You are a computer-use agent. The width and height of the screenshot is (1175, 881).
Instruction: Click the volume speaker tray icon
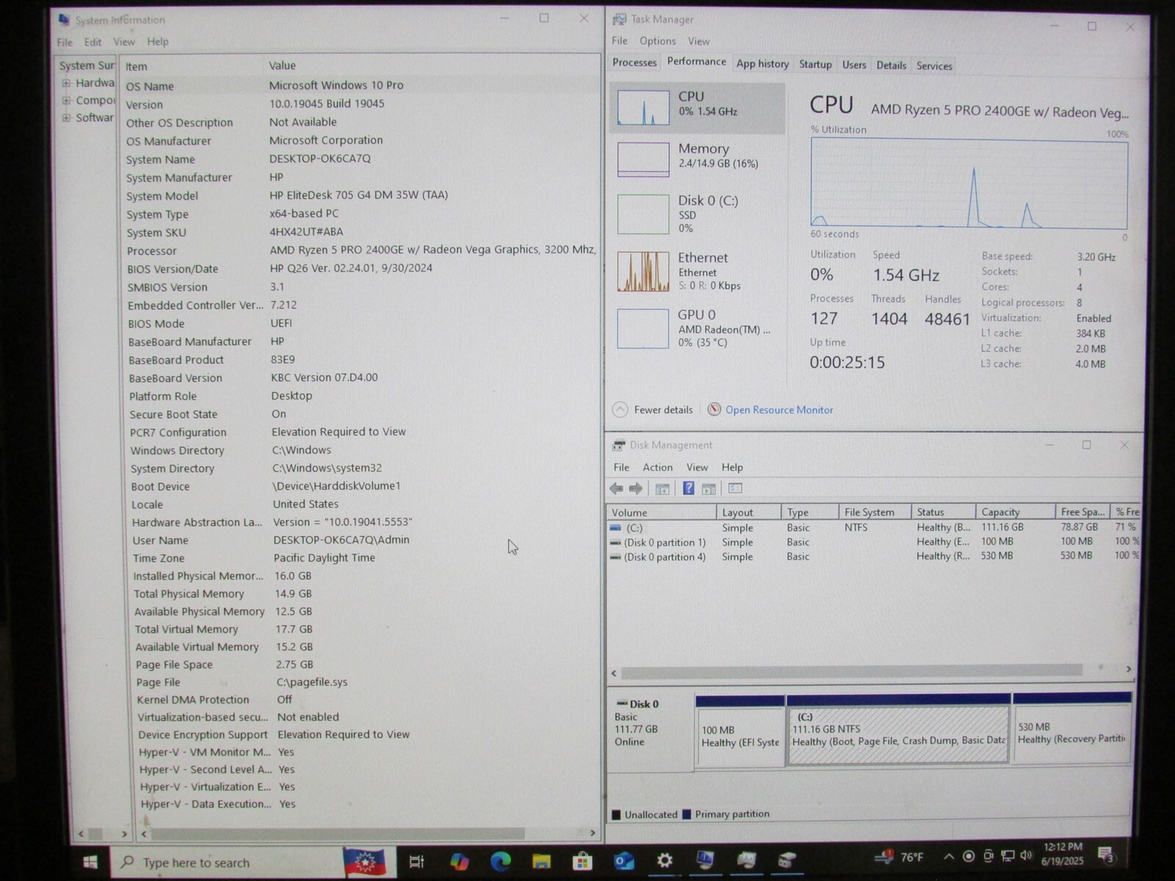pos(1026,856)
